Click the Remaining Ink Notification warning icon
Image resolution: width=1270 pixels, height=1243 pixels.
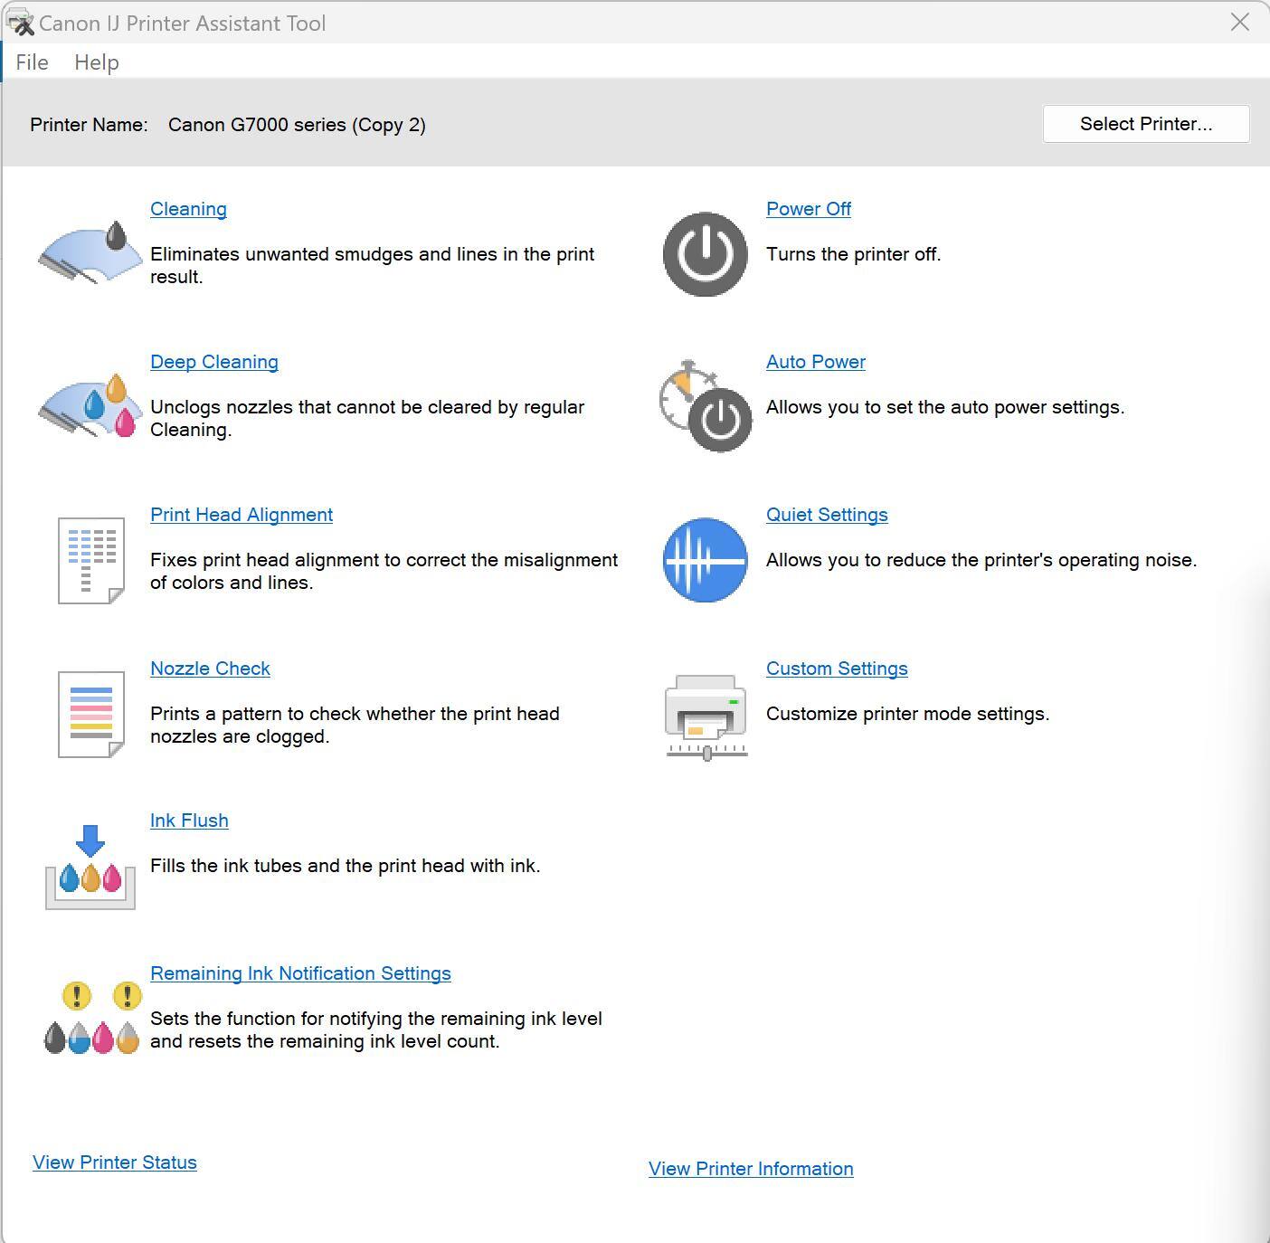[x=90, y=1020]
